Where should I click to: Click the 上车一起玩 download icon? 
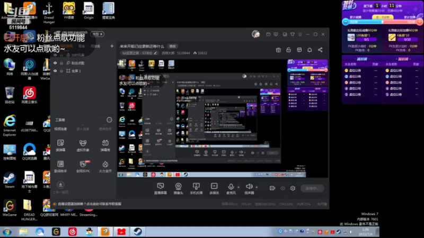pos(60,185)
